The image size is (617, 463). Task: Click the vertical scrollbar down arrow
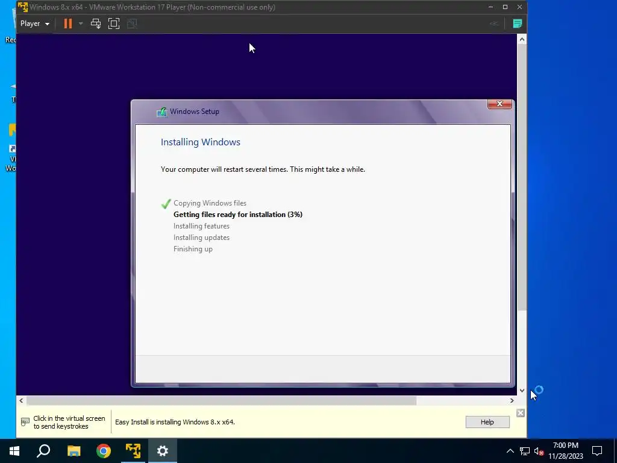(522, 391)
